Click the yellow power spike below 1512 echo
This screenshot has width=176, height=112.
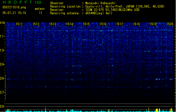[45, 109]
